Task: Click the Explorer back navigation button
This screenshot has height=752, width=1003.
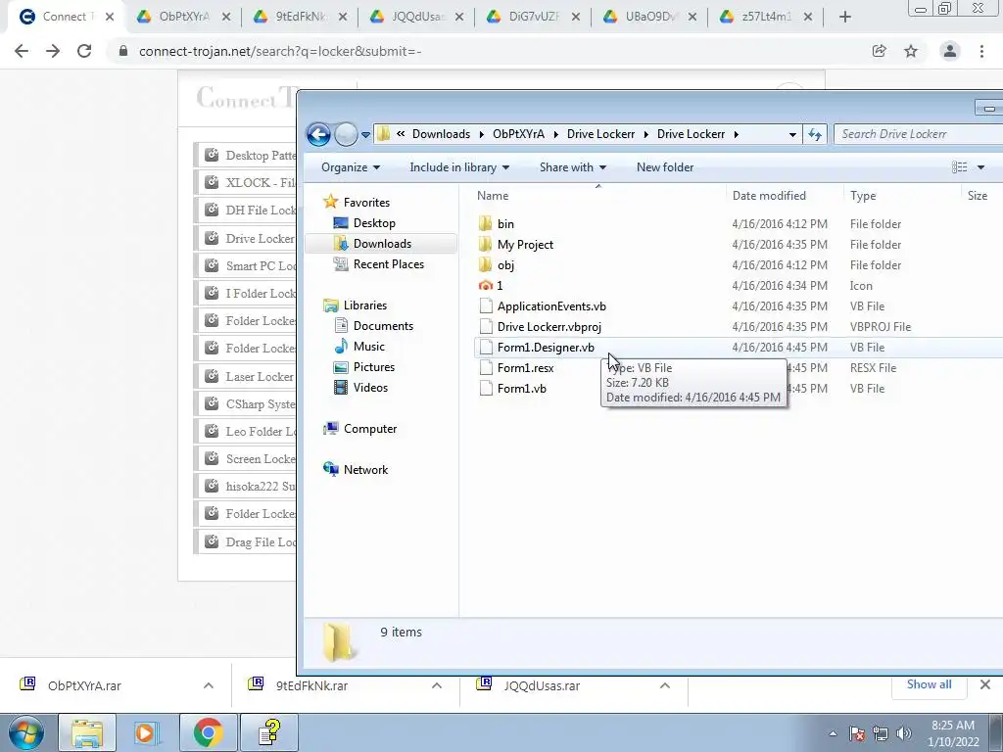Action: pos(318,134)
